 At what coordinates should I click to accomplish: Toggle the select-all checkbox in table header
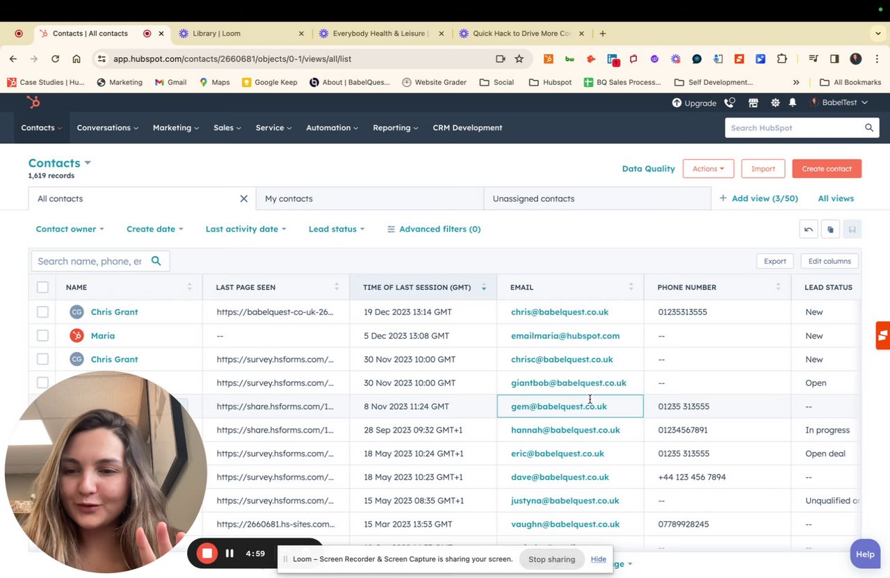tap(42, 287)
